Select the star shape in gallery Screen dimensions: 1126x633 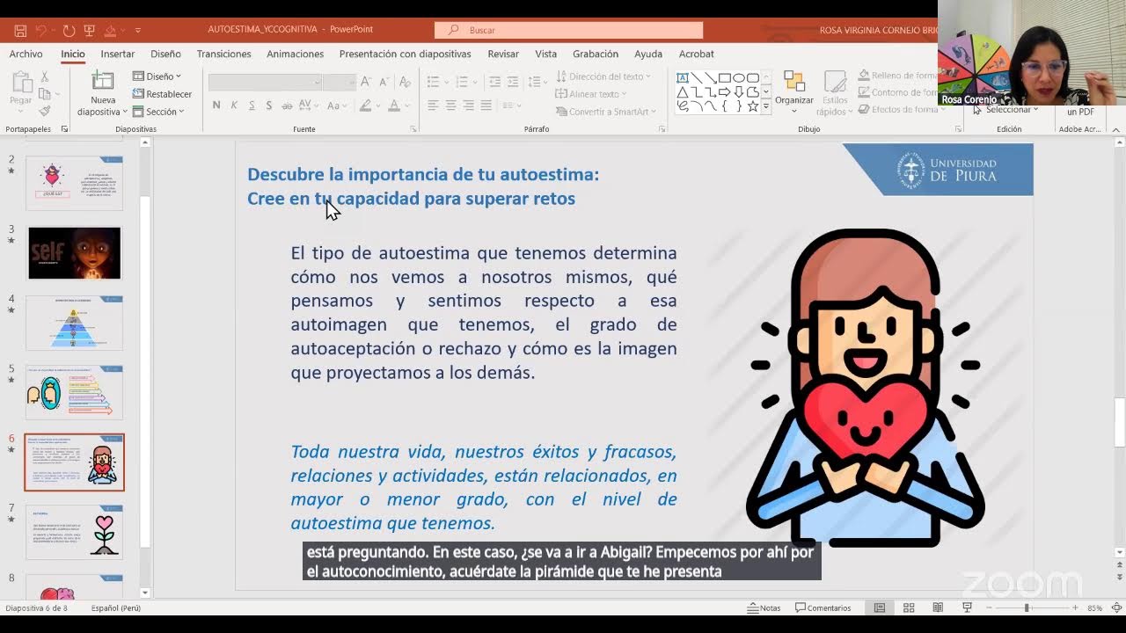pos(752,106)
